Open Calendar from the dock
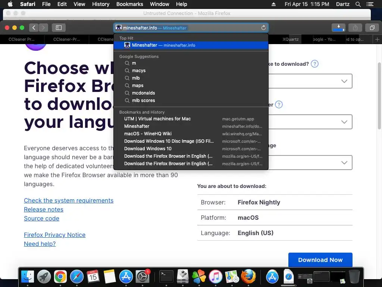This screenshot has height=287, width=382. pos(93,277)
